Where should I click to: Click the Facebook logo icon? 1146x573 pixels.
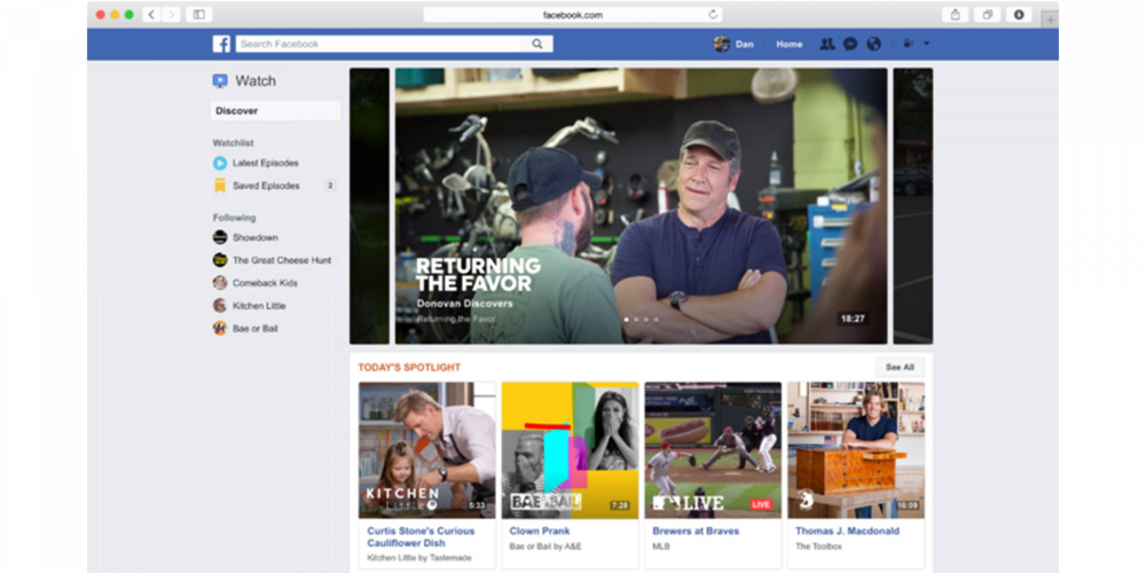(221, 44)
